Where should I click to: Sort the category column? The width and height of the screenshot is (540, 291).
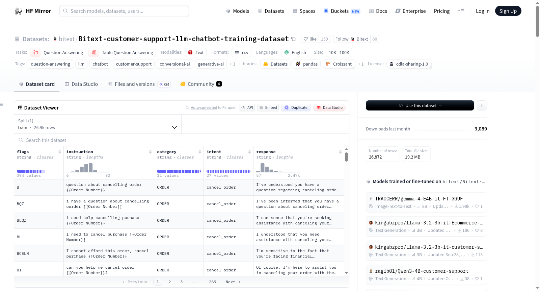point(200,152)
